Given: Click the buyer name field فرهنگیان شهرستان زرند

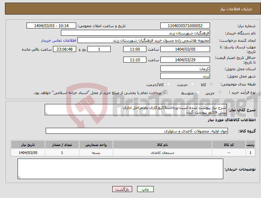Looking at the screenshot, I should [x=135, y=33].
